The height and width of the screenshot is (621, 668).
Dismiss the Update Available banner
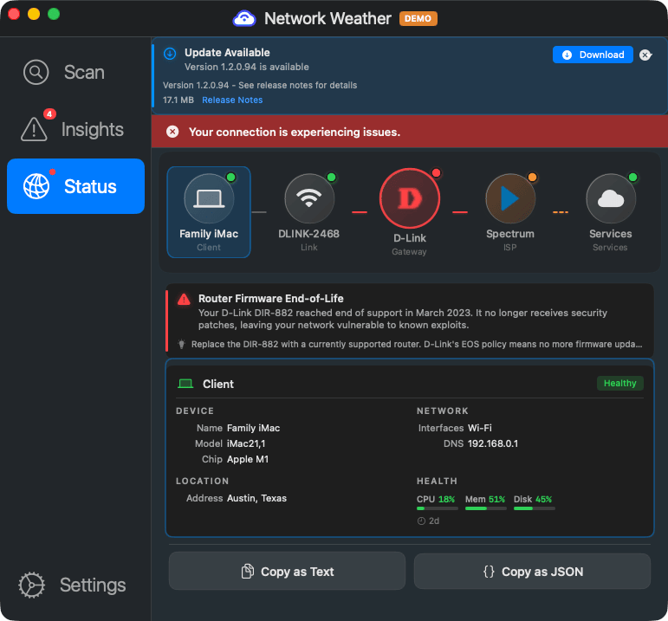click(x=645, y=55)
